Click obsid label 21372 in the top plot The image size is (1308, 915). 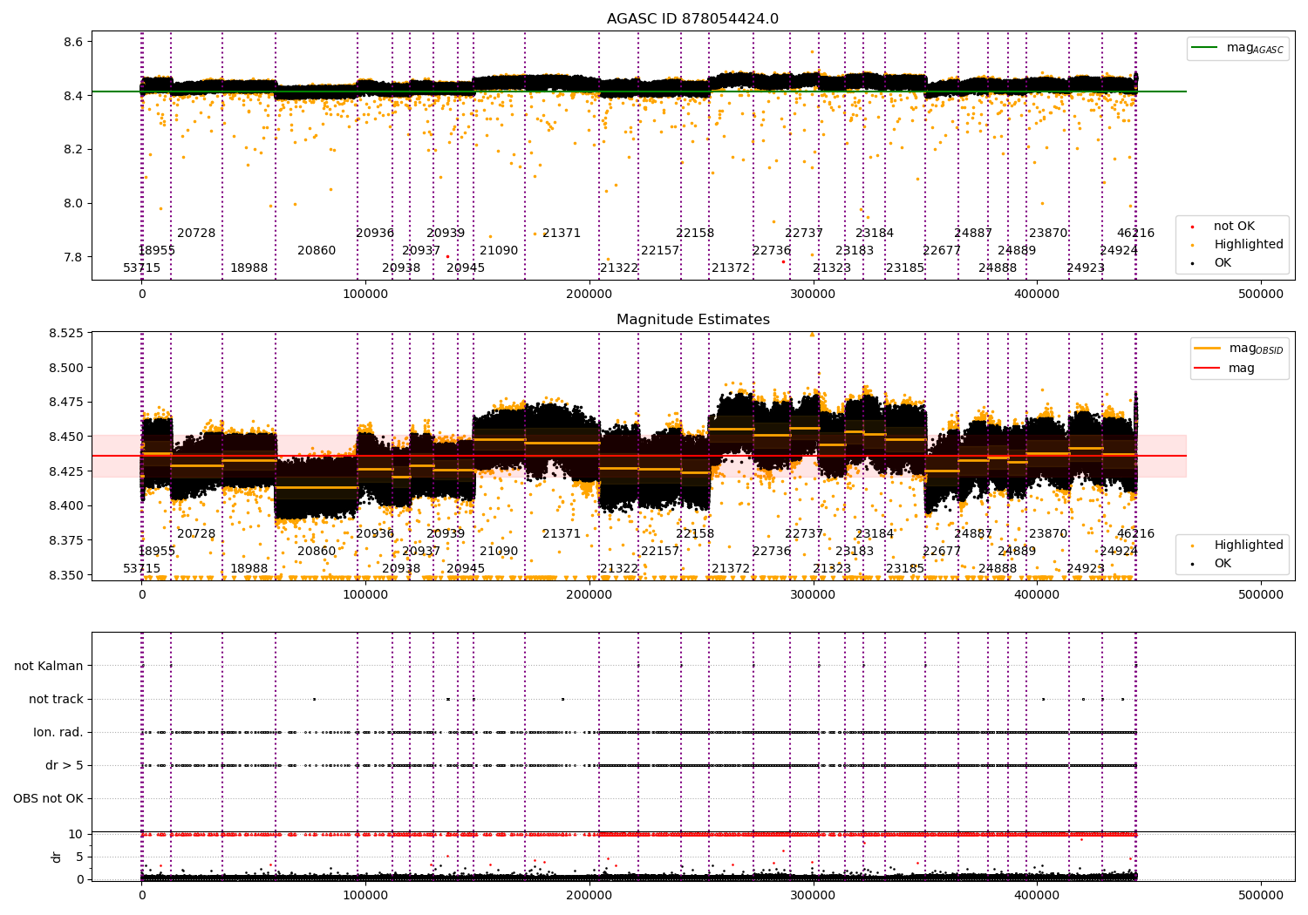(731, 268)
